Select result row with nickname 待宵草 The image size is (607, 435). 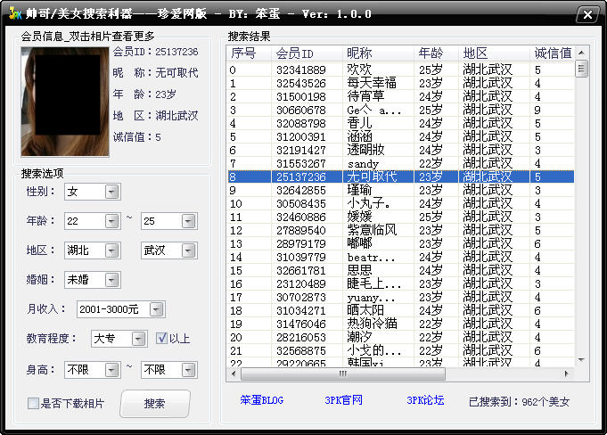(372, 96)
